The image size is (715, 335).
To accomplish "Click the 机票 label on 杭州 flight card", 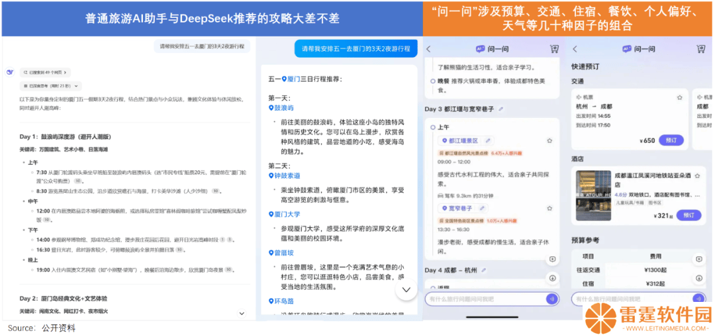I will [x=585, y=97].
